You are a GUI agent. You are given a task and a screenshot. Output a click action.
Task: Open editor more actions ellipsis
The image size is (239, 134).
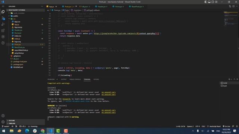pyautogui.click(x=237, y=6)
